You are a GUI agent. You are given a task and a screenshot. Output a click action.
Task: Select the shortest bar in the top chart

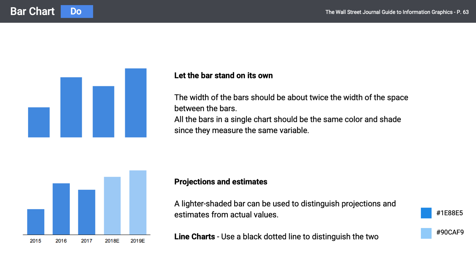39,122
